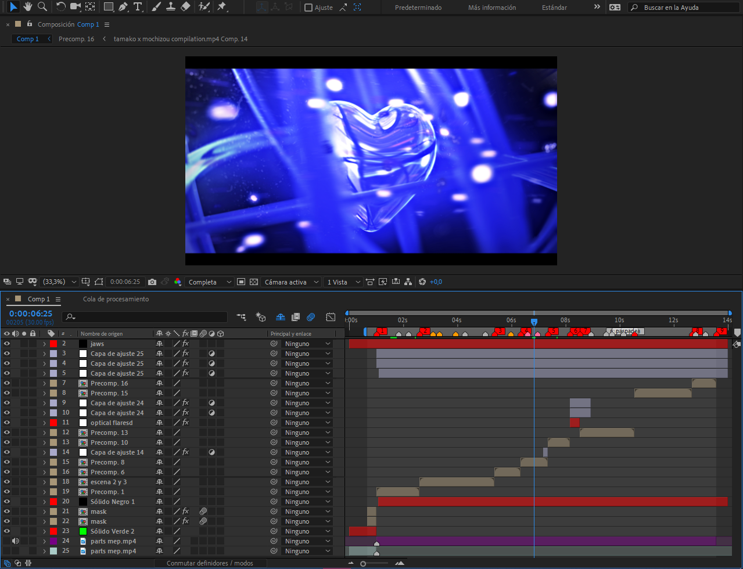Click the purple label of layer 24

(x=53, y=541)
